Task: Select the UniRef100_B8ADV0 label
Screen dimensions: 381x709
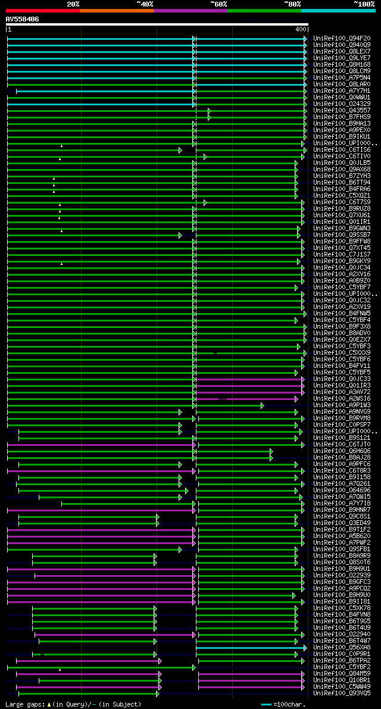Action: point(342,334)
